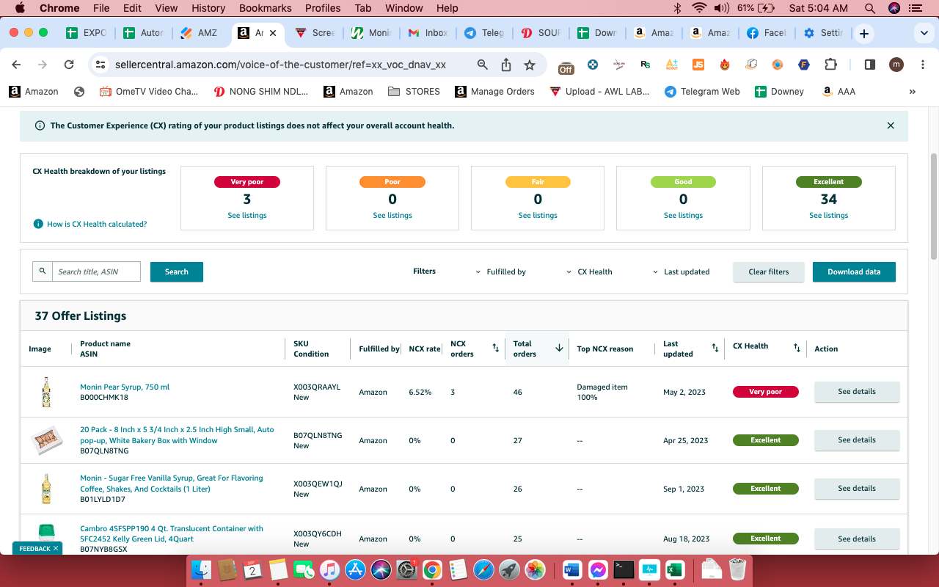Viewport: 939px width, 587px height.
Task: Click the info icon beside "How is CX Health calculated?"
Action: point(38,224)
